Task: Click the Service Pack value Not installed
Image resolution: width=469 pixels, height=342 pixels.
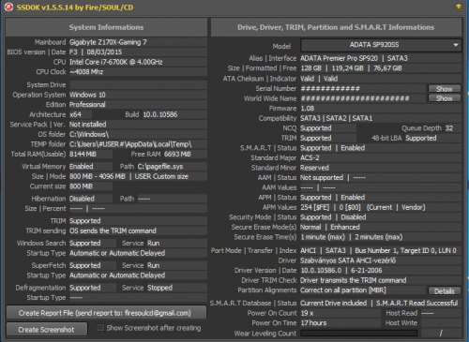Action: point(138,125)
